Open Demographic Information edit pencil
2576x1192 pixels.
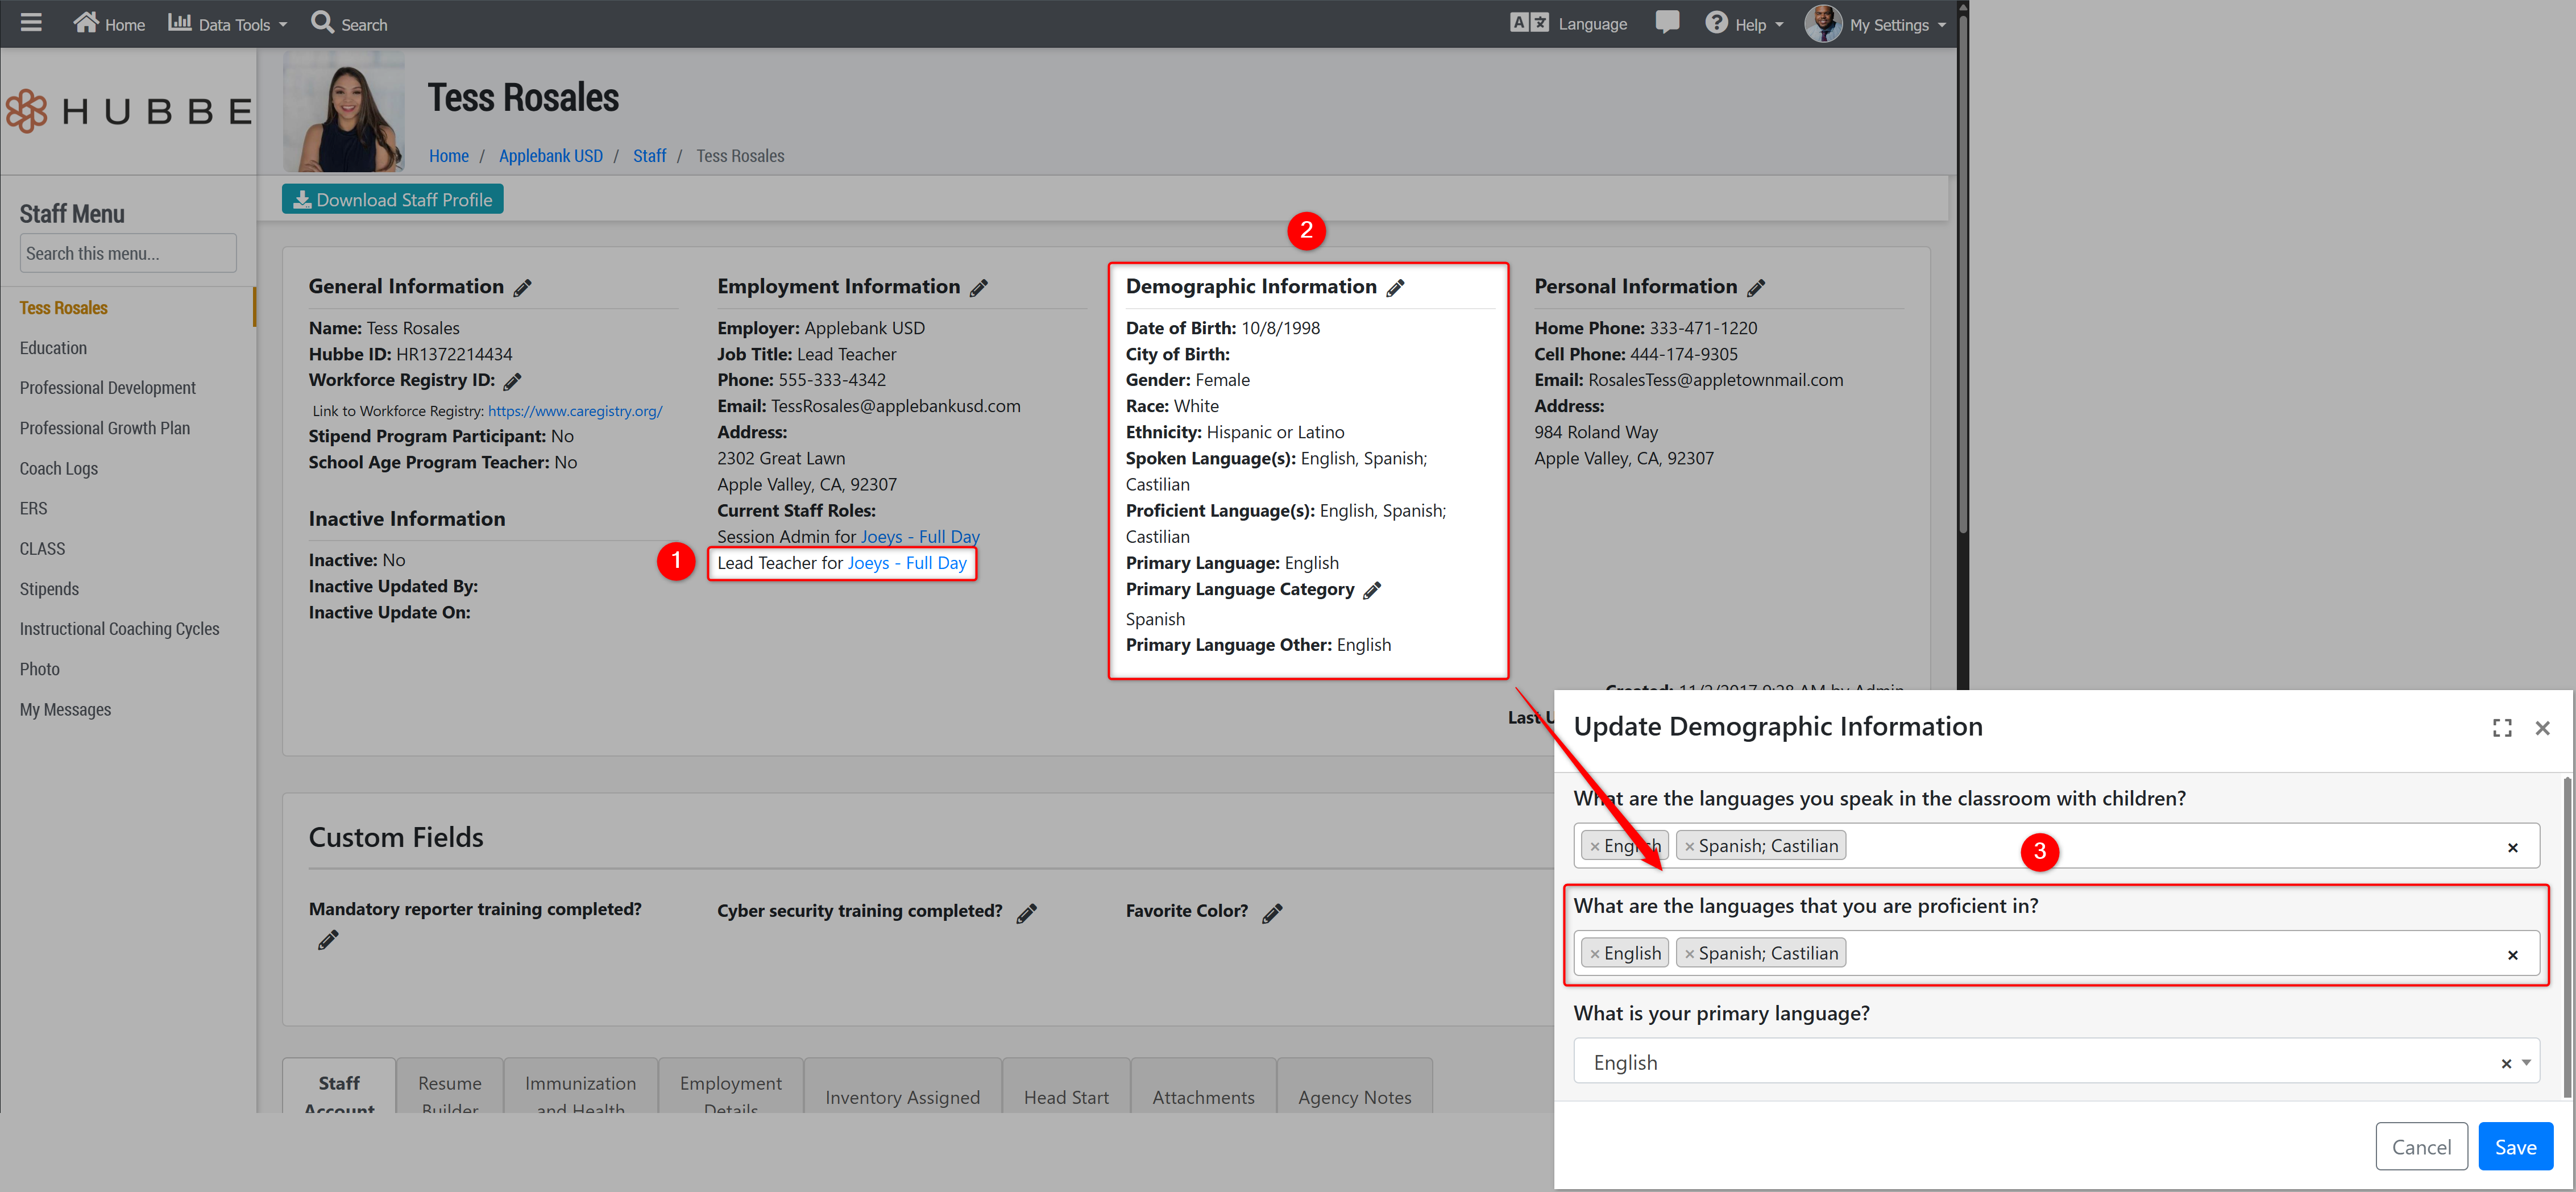(x=1395, y=288)
